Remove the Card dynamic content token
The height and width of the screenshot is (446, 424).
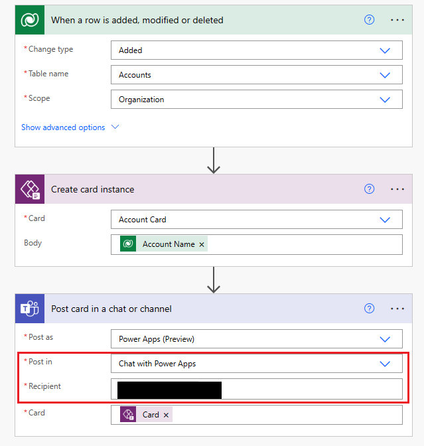coord(166,415)
